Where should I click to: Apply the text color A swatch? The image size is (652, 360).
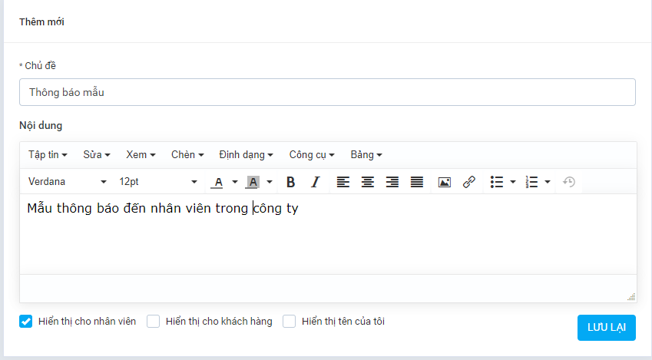coord(218,182)
